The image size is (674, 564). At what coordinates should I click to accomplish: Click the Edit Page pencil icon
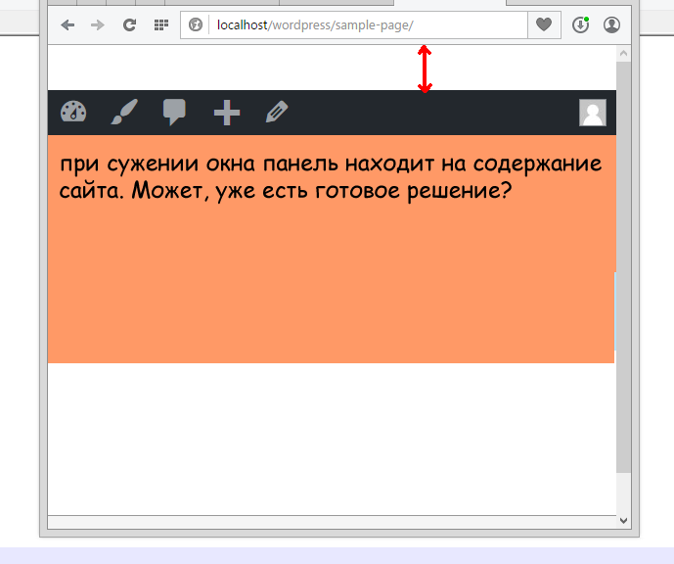(x=277, y=112)
